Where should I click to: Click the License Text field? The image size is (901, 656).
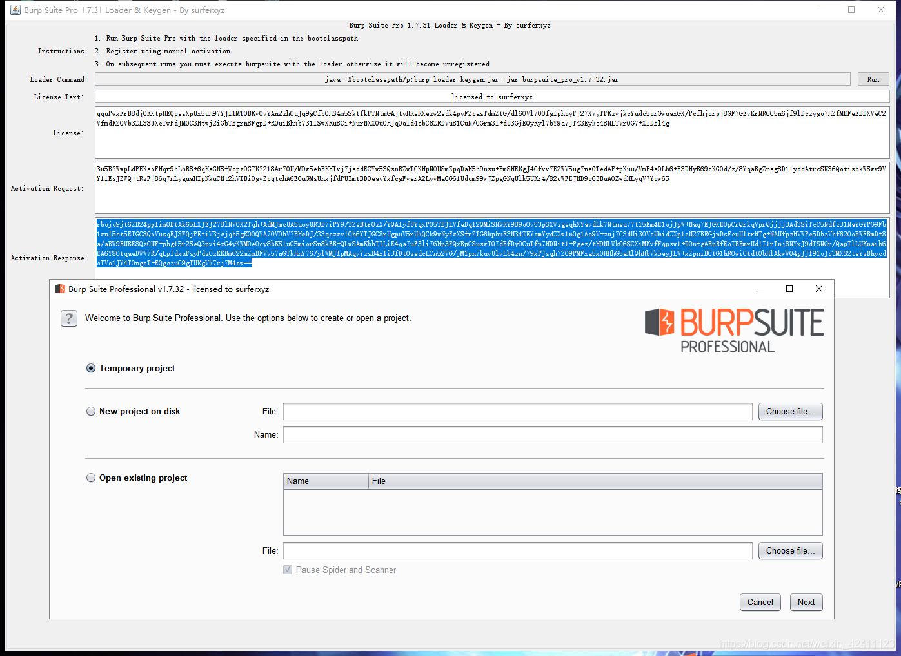click(492, 97)
